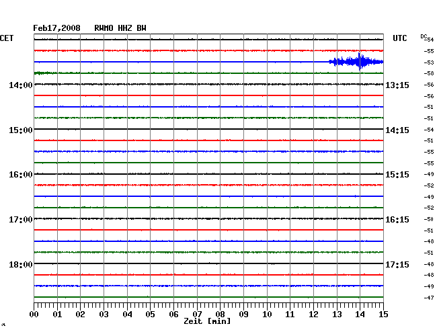
Task: Click the 16:15 UTC time label
Action: click(397, 220)
